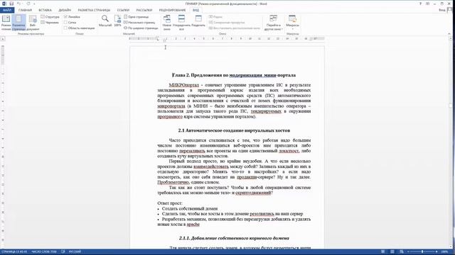
Task: Click the horizontal ruler above the page
Action: click(227, 39)
